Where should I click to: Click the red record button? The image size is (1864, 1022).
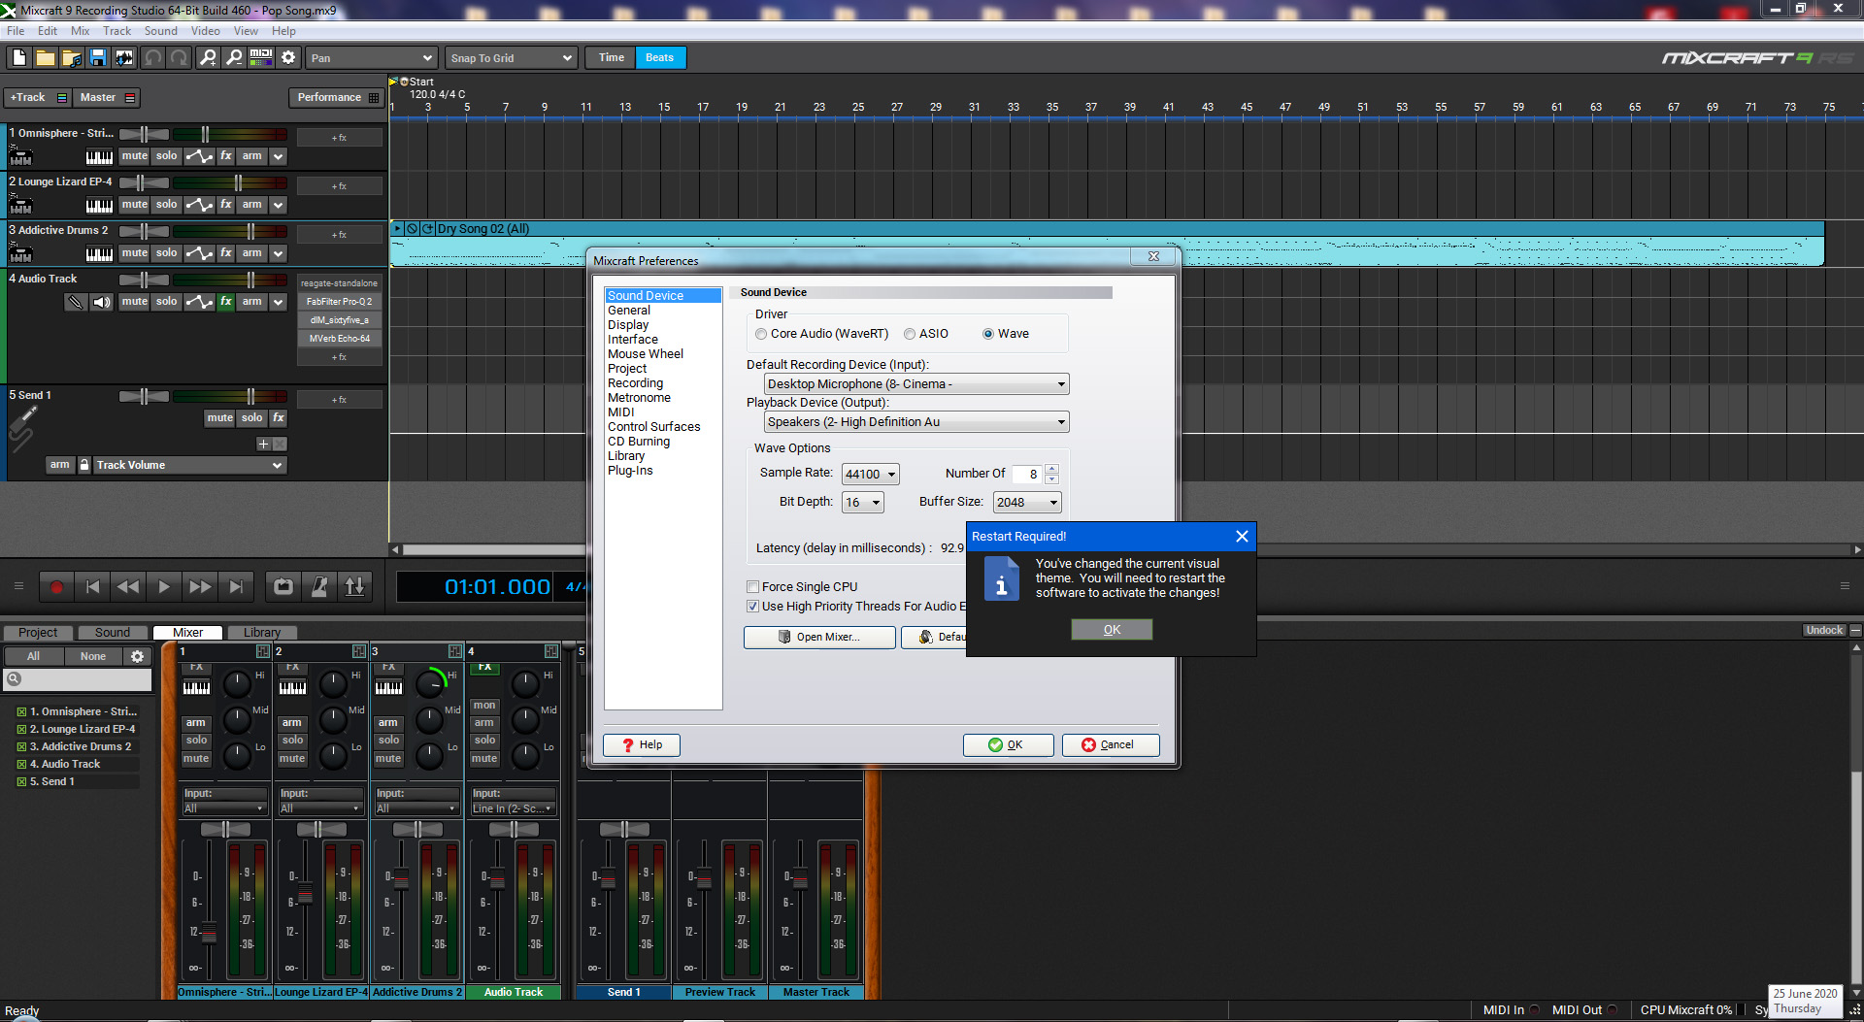(56, 586)
